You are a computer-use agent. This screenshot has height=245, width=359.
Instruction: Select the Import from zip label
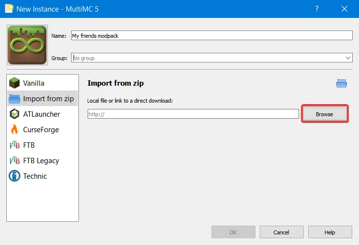click(48, 99)
